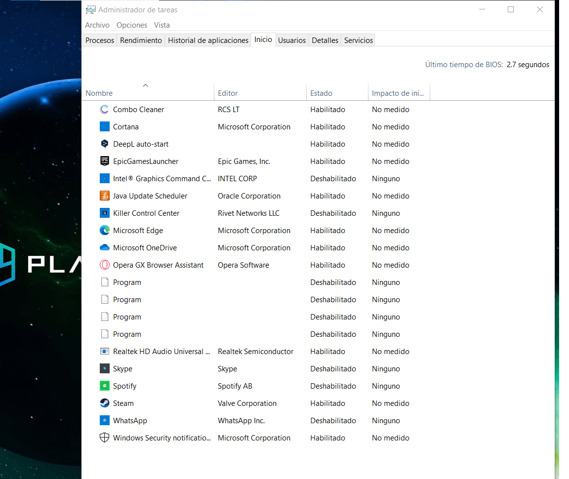Select the Java Update Scheduler name
Image resolution: width=569 pixels, height=479 pixels.
tap(150, 196)
